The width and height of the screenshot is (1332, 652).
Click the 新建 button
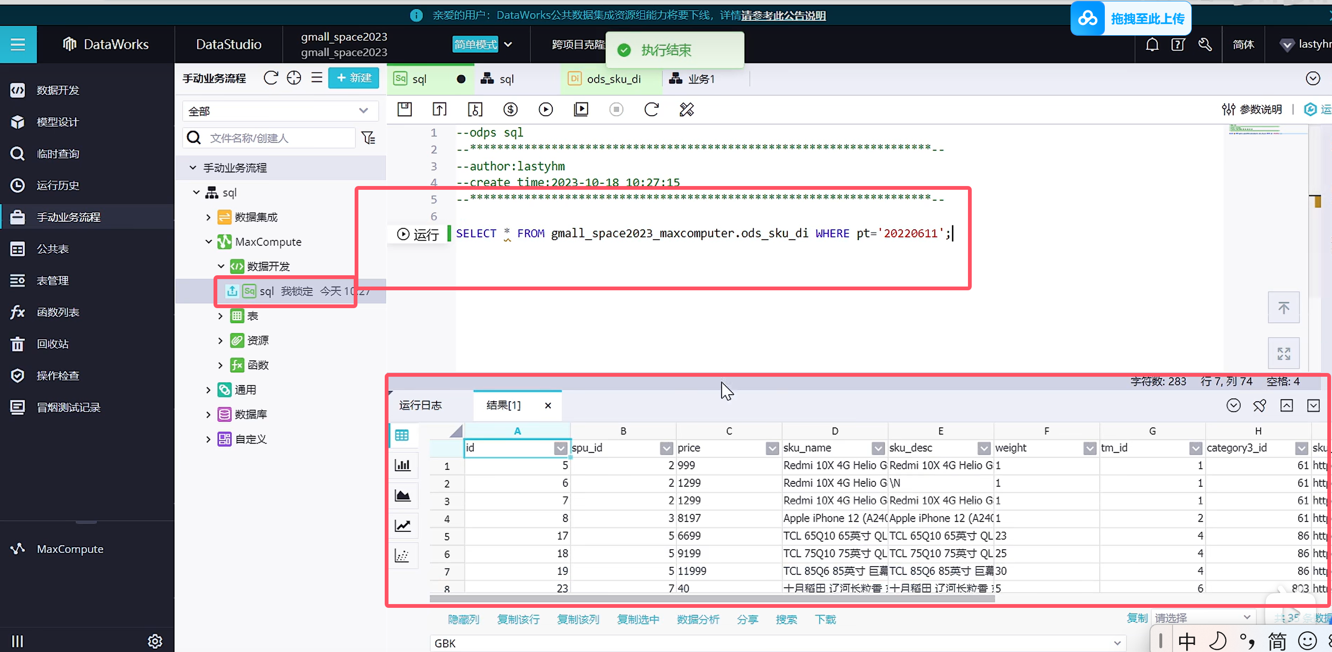(x=354, y=78)
